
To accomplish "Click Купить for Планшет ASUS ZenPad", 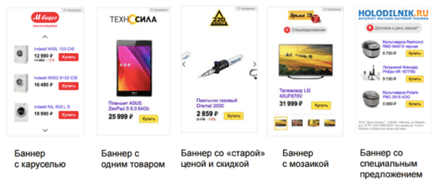I will pos(149,119).
